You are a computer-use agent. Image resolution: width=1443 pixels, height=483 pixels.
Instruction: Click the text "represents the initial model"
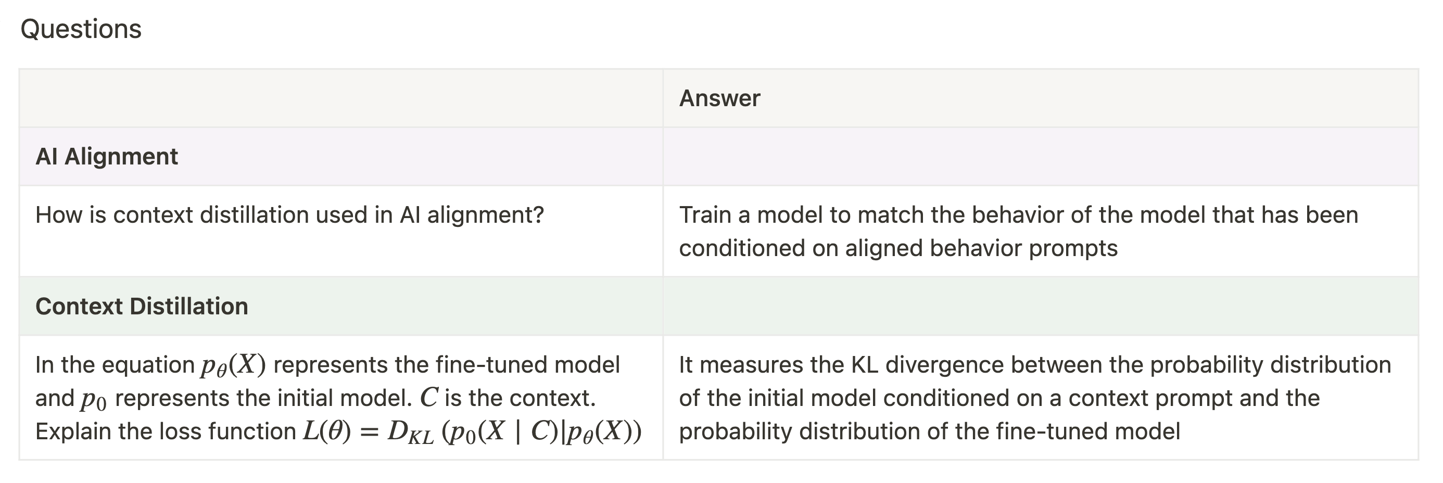263,398
